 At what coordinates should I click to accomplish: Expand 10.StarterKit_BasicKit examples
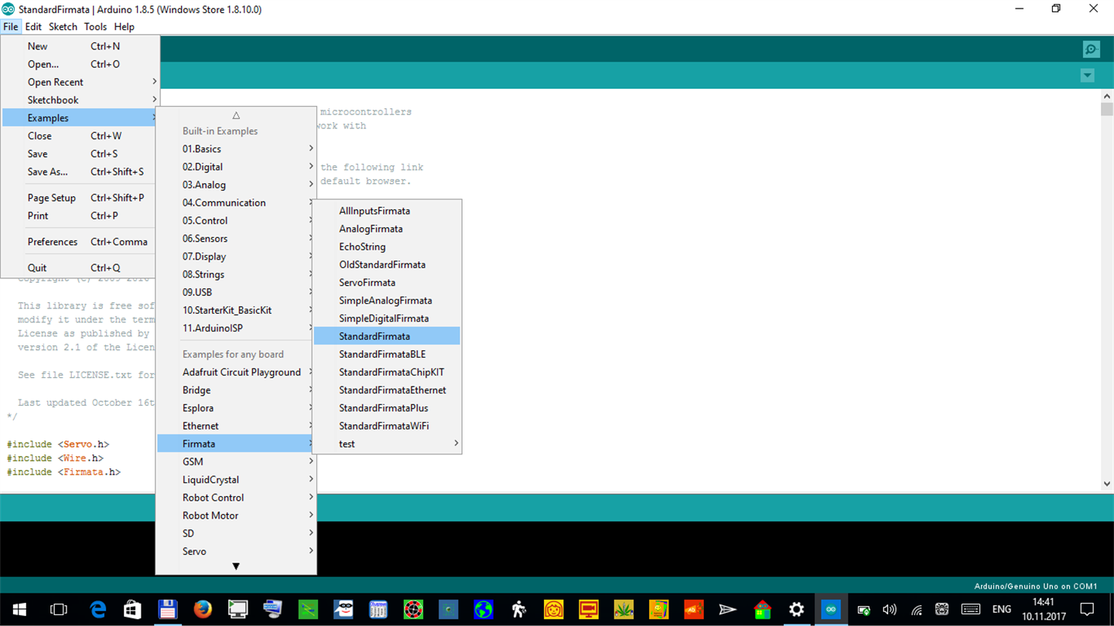tap(236, 310)
